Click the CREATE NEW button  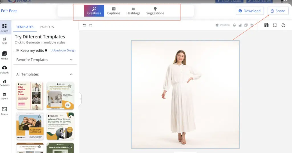tap(259, 1)
